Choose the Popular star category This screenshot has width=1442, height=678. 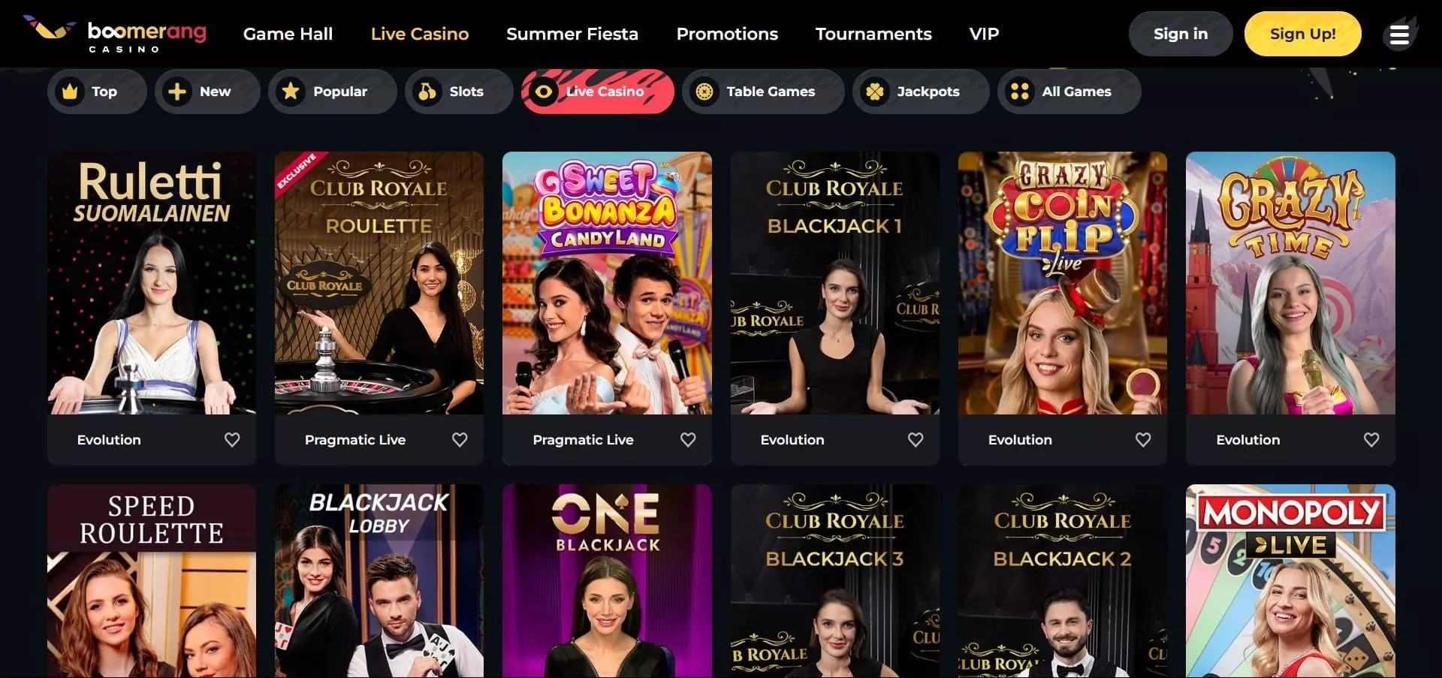[332, 92]
